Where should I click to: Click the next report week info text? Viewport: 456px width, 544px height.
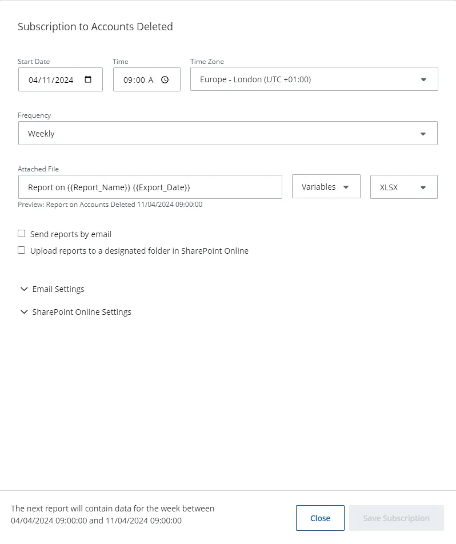113,514
